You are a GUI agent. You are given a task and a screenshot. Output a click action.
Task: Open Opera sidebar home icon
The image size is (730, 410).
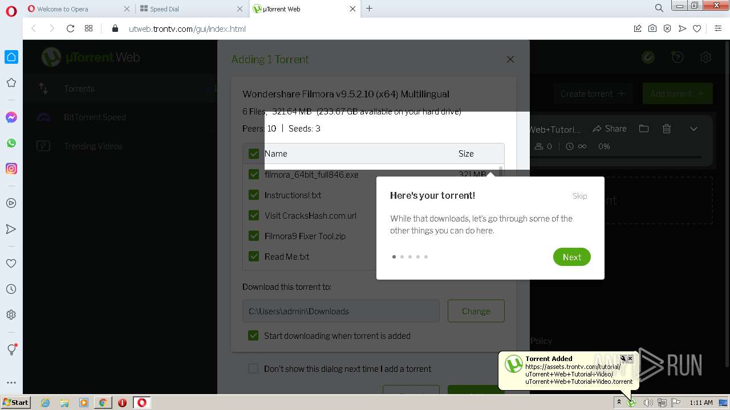pos(11,57)
